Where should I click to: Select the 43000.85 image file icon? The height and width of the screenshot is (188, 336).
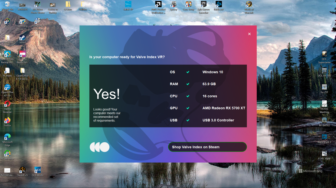click(22, 6)
